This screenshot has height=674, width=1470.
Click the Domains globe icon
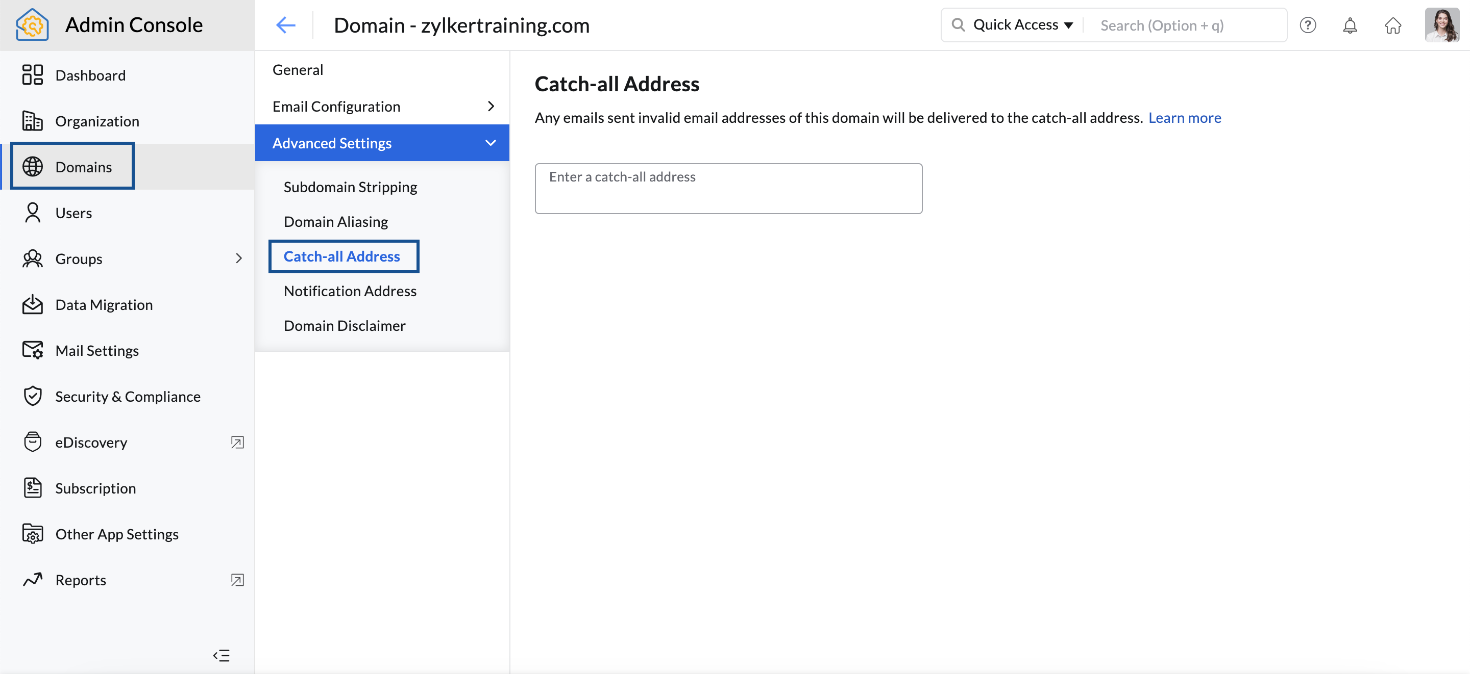coord(32,166)
